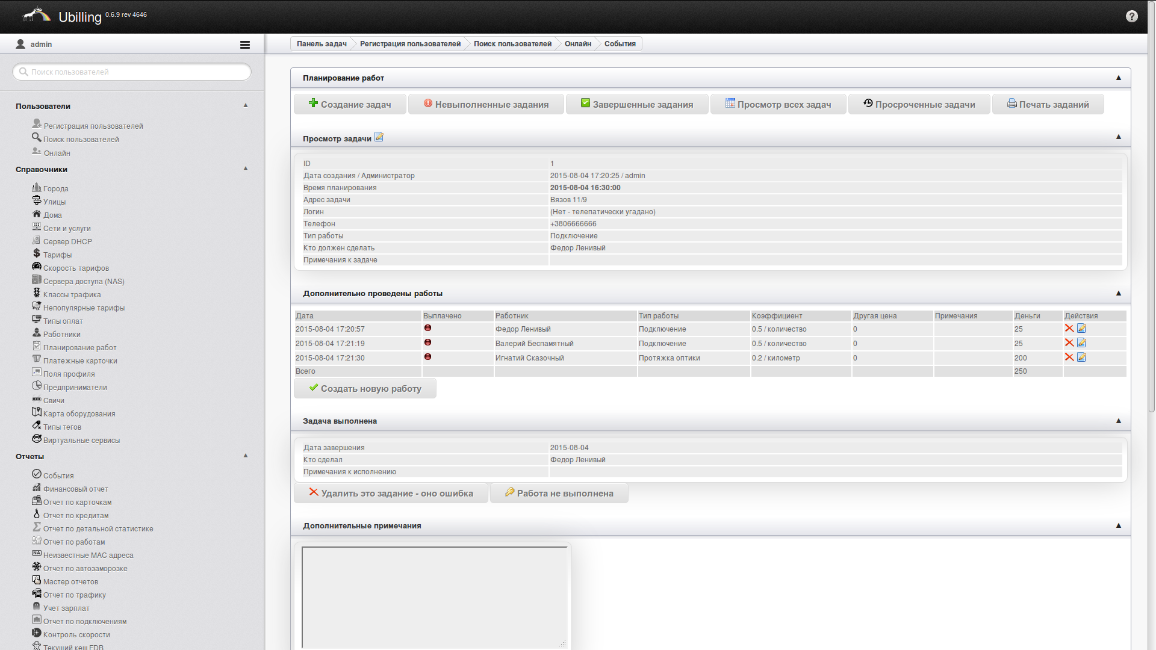This screenshot has height=650, width=1156.
Task: Edit the Валерий Беспамятный work row
Action: tap(1081, 343)
